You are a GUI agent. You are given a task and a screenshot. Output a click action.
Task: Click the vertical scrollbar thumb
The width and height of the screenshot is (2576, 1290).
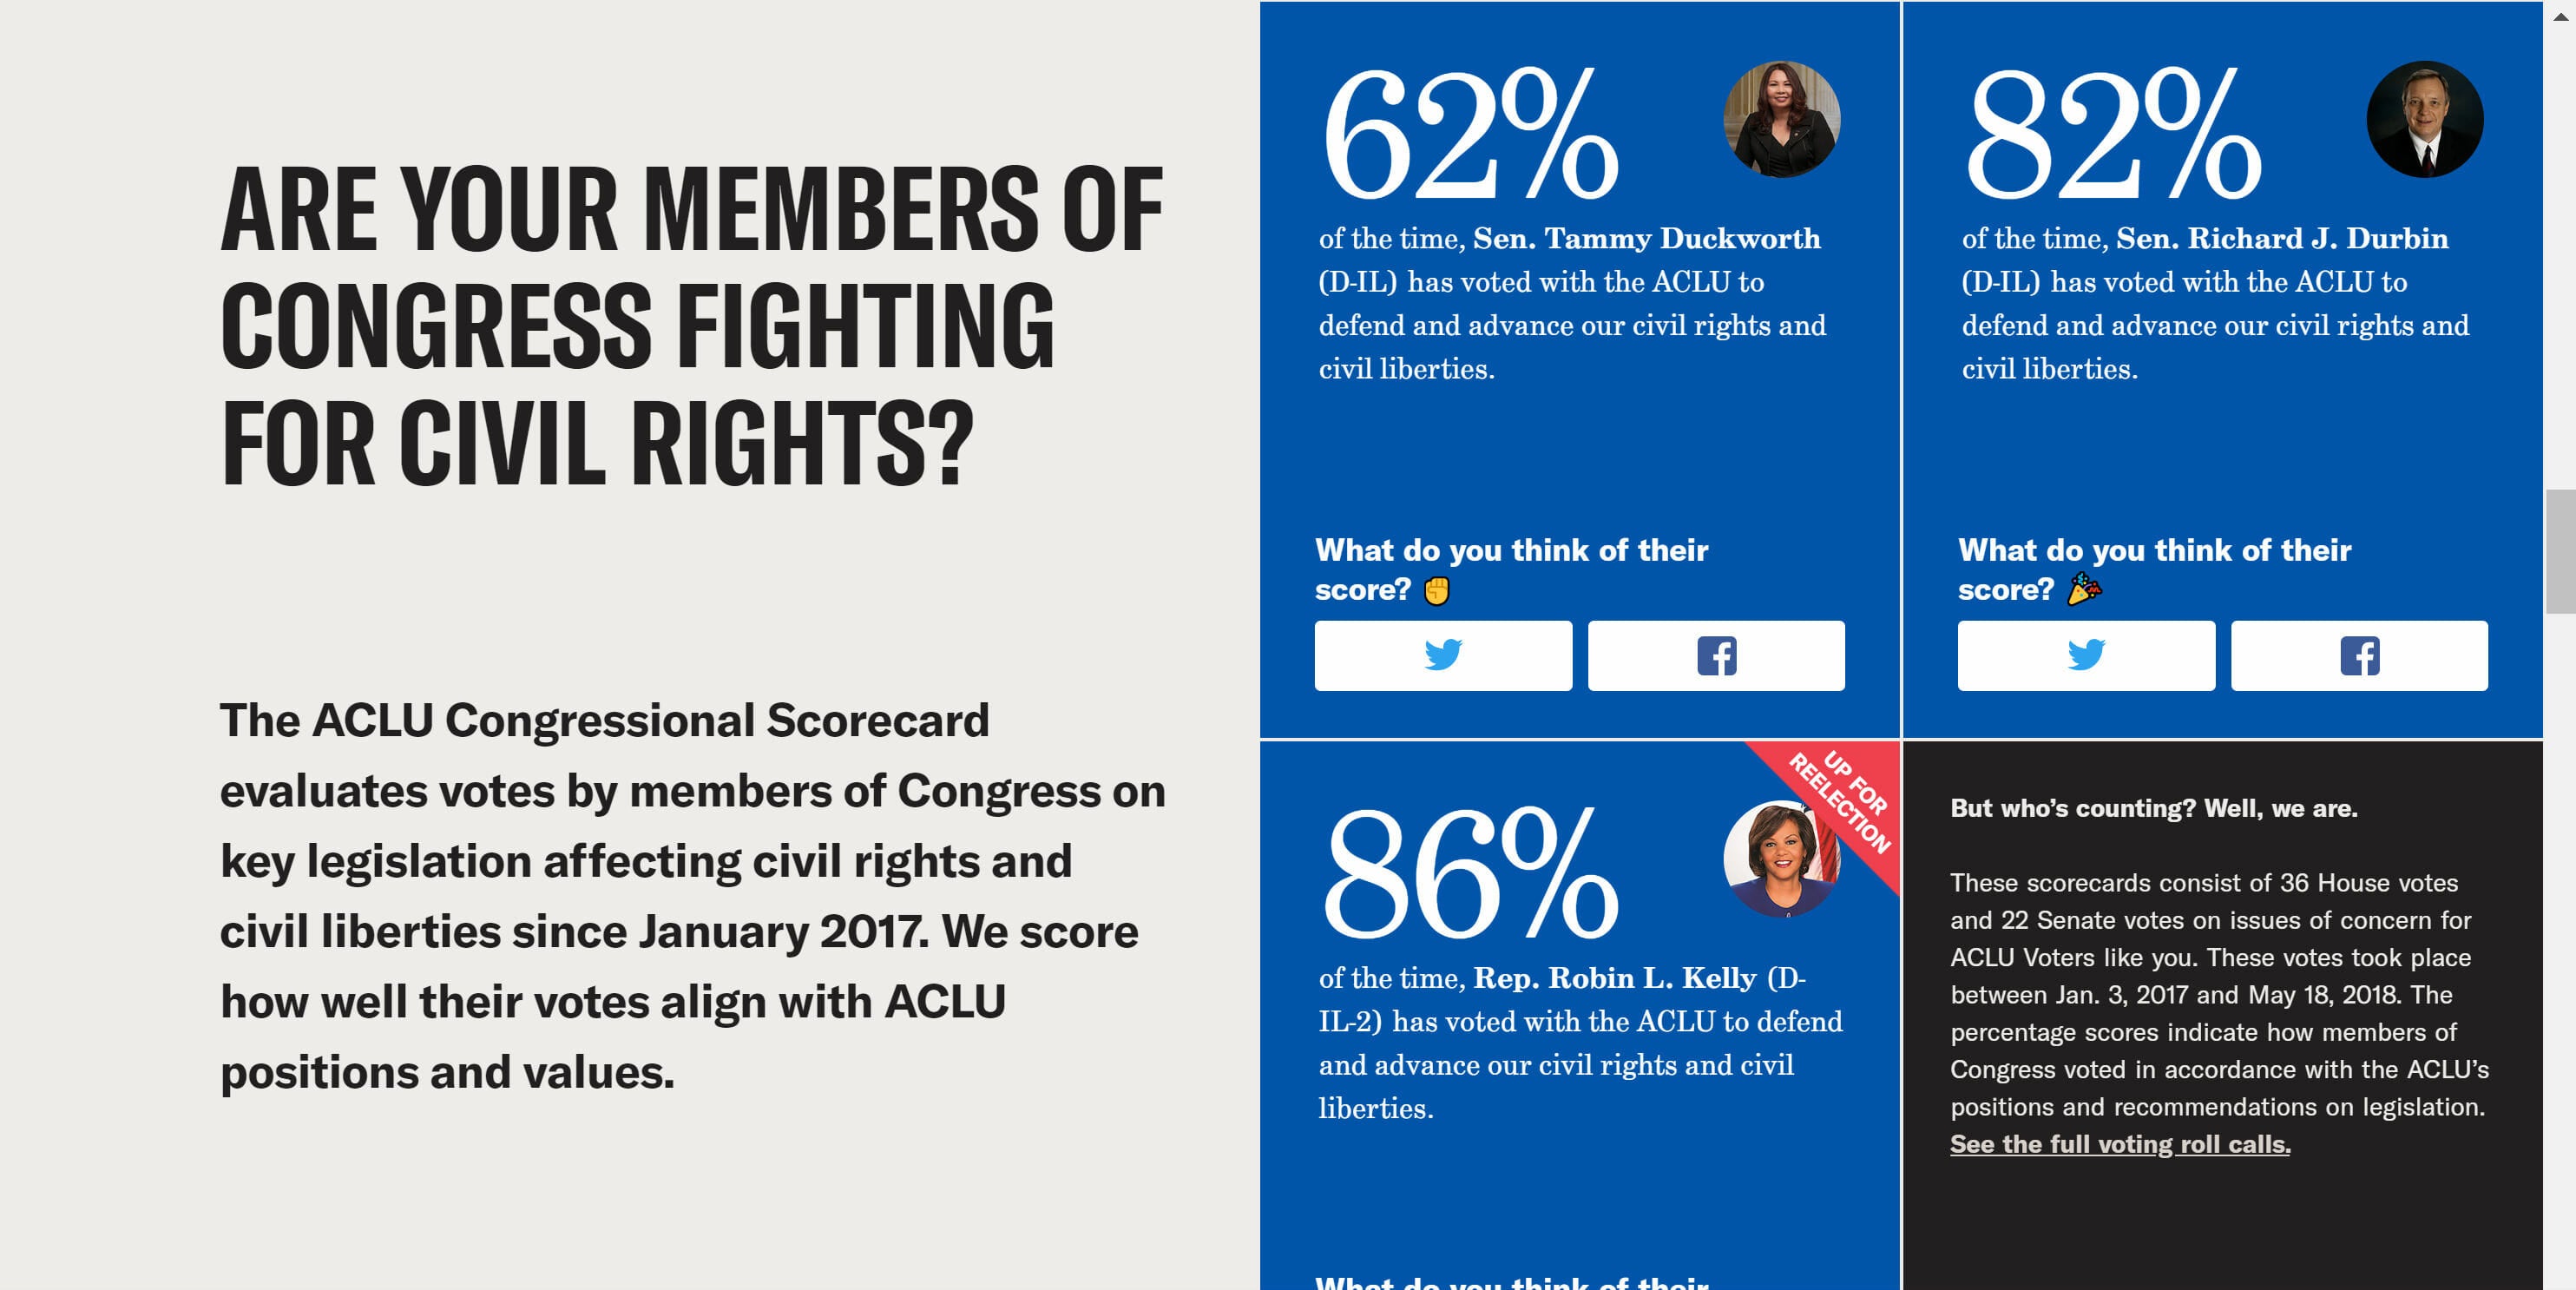point(2560,551)
